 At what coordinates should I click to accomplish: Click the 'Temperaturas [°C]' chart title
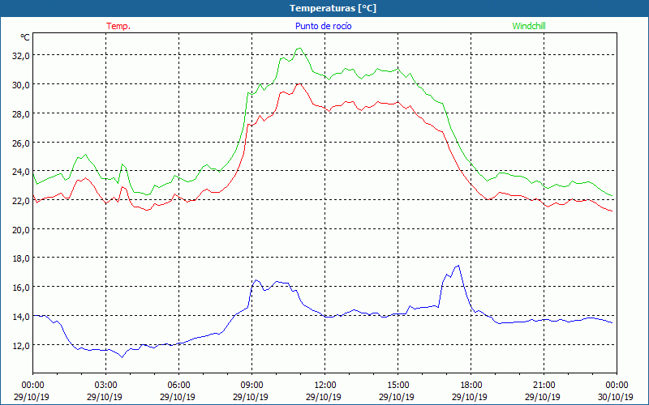(333, 8)
